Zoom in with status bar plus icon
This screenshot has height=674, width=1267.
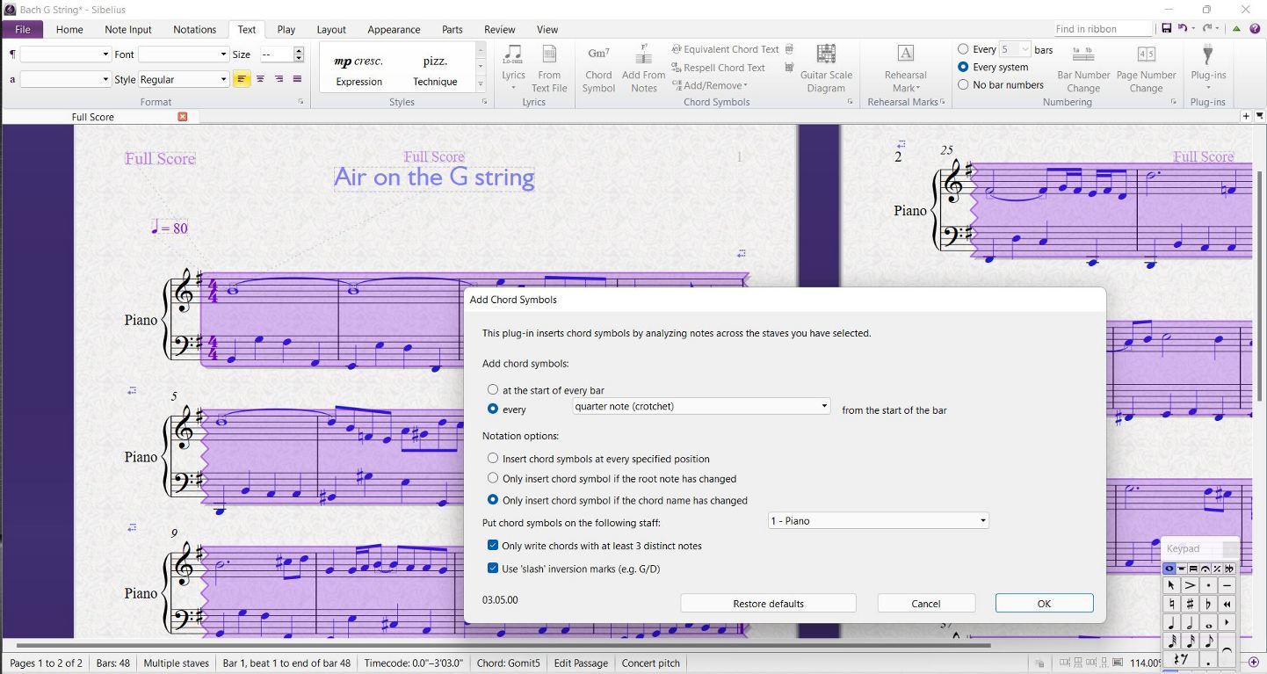coord(1254,663)
